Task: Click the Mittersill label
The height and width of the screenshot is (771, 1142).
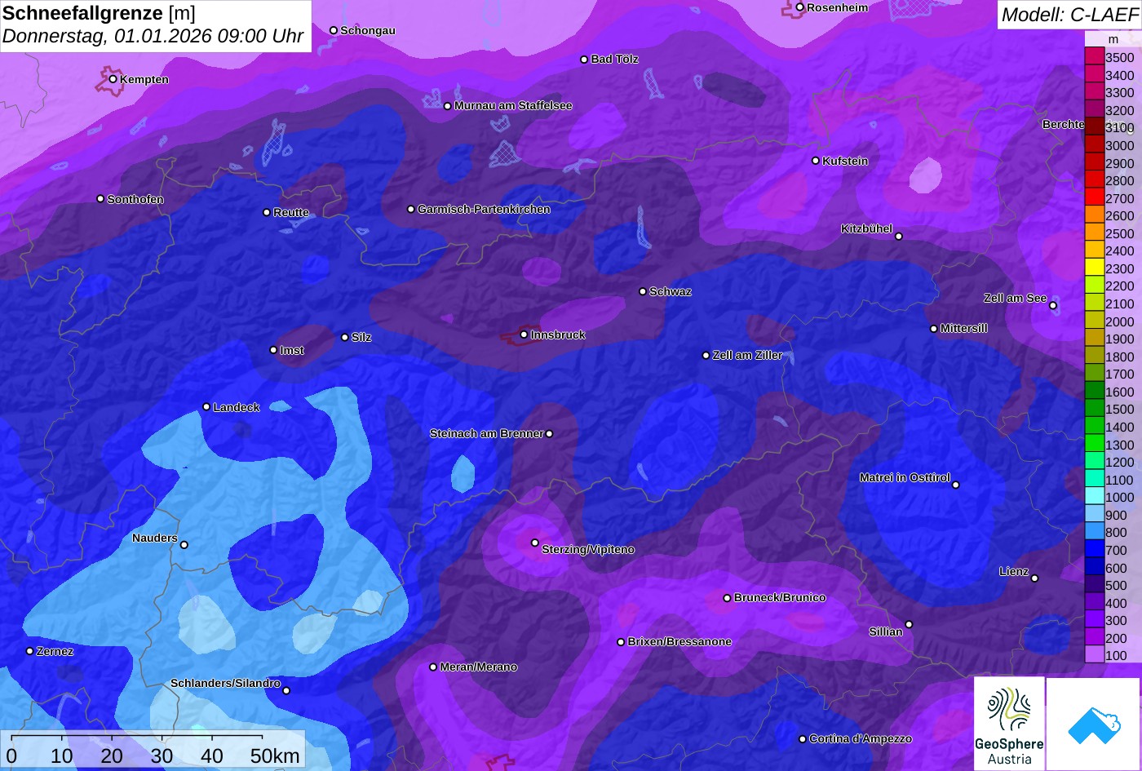Action: pos(964,329)
